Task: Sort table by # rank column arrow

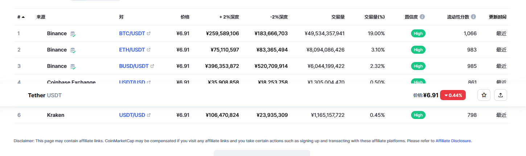Action: tap(23, 17)
